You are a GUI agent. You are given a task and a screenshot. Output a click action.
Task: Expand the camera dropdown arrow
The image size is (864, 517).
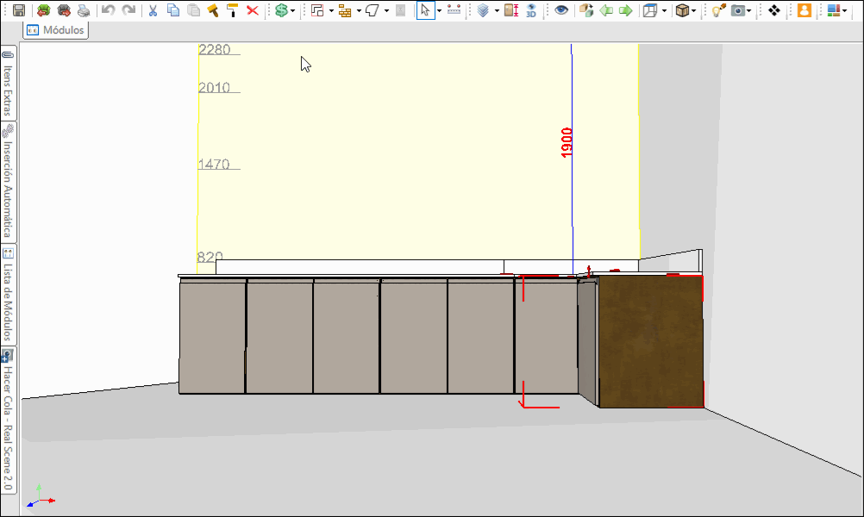click(x=748, y=10)
